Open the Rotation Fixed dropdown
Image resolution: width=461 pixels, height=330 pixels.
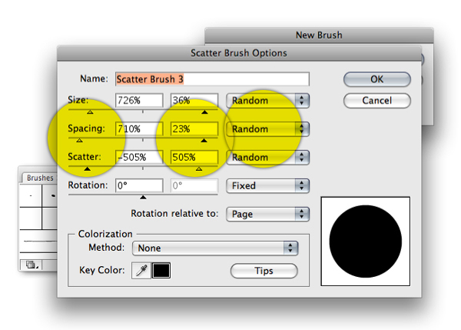[267, 185]
